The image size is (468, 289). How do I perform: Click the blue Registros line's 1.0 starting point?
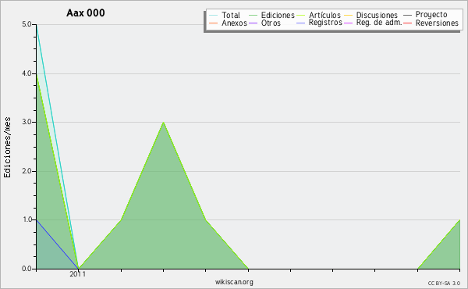click(37, 220)
